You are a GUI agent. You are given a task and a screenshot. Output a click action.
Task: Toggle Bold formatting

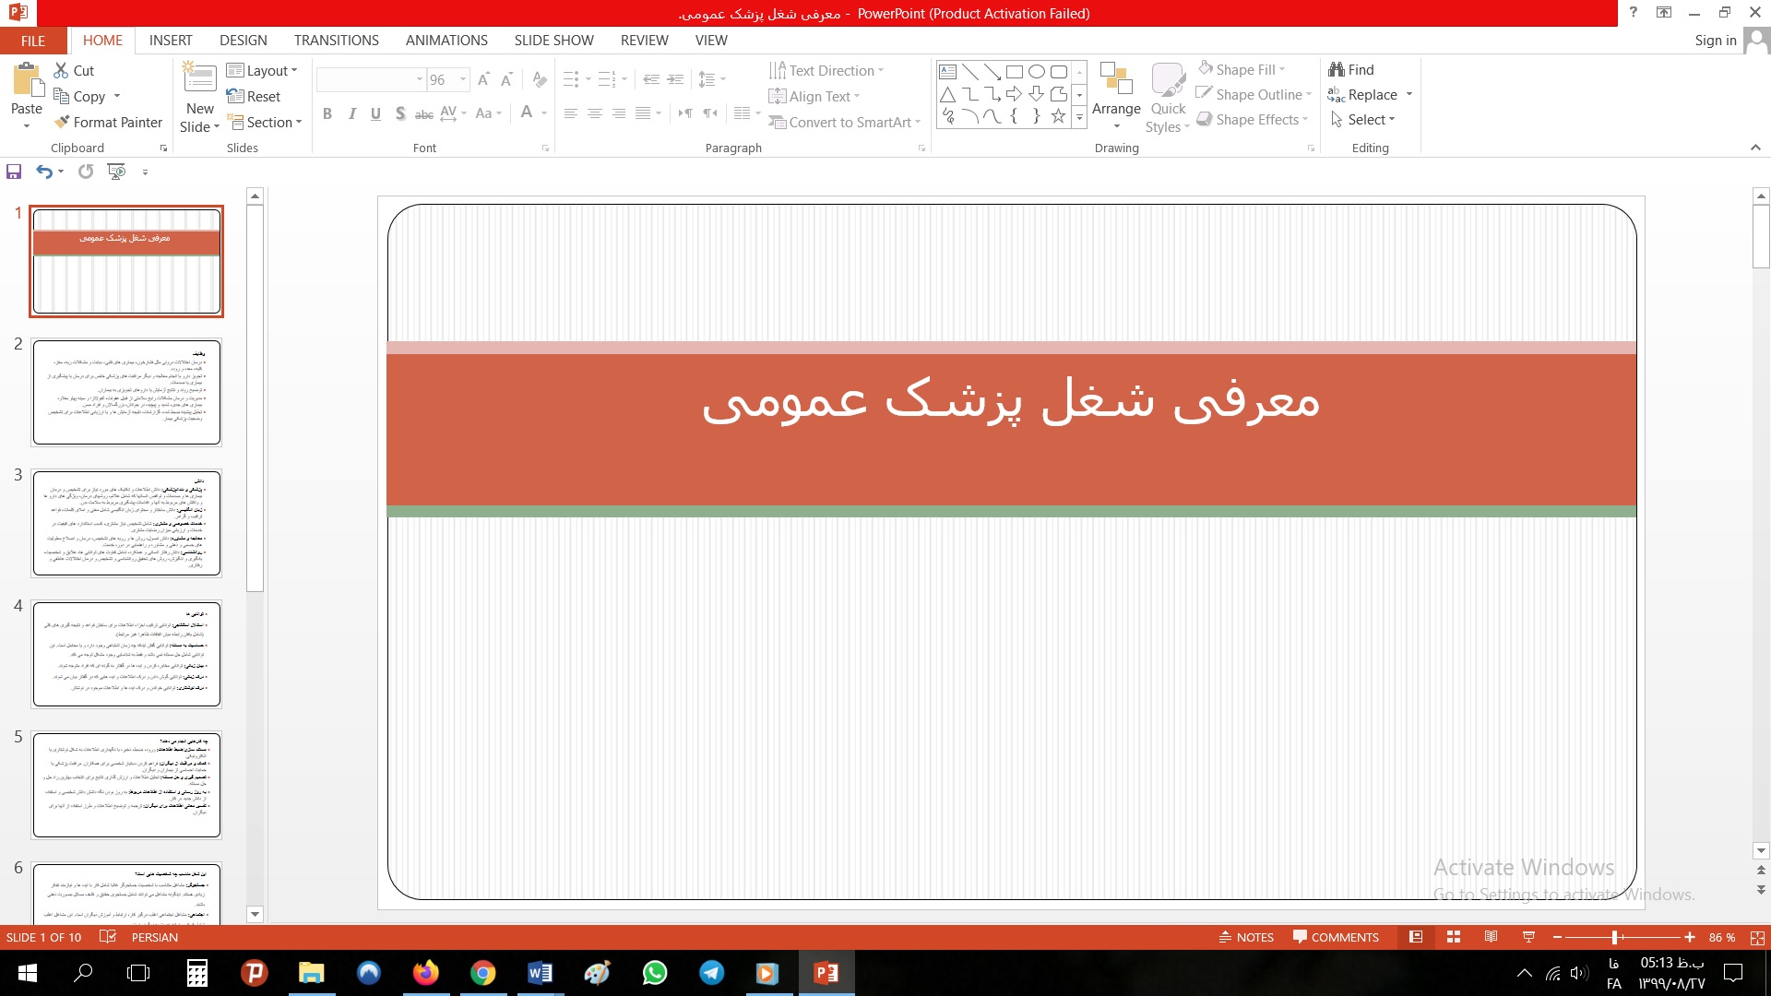327,113
